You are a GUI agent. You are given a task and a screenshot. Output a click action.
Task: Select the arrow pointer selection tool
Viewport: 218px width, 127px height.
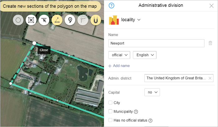(x=44, y=21)
